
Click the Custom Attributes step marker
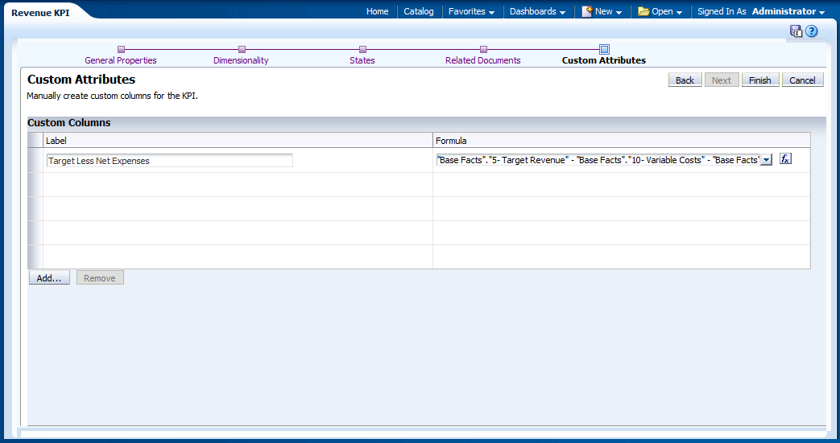(604, 50)
